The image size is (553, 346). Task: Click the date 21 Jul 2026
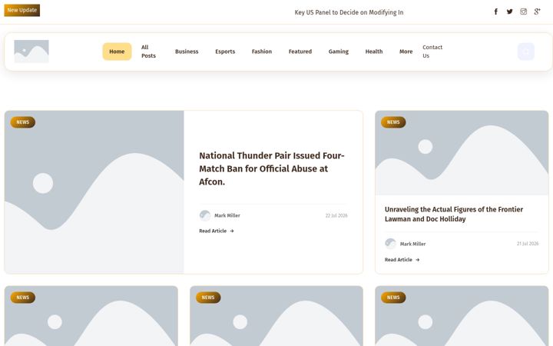coord(528,244)
